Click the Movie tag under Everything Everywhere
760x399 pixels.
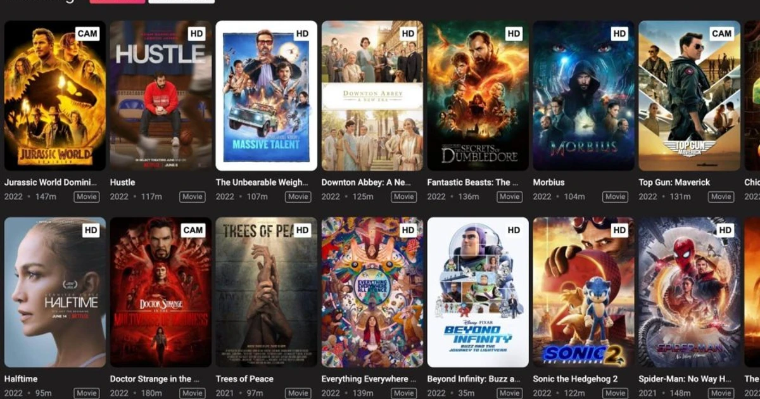click(x=403, y=393)
